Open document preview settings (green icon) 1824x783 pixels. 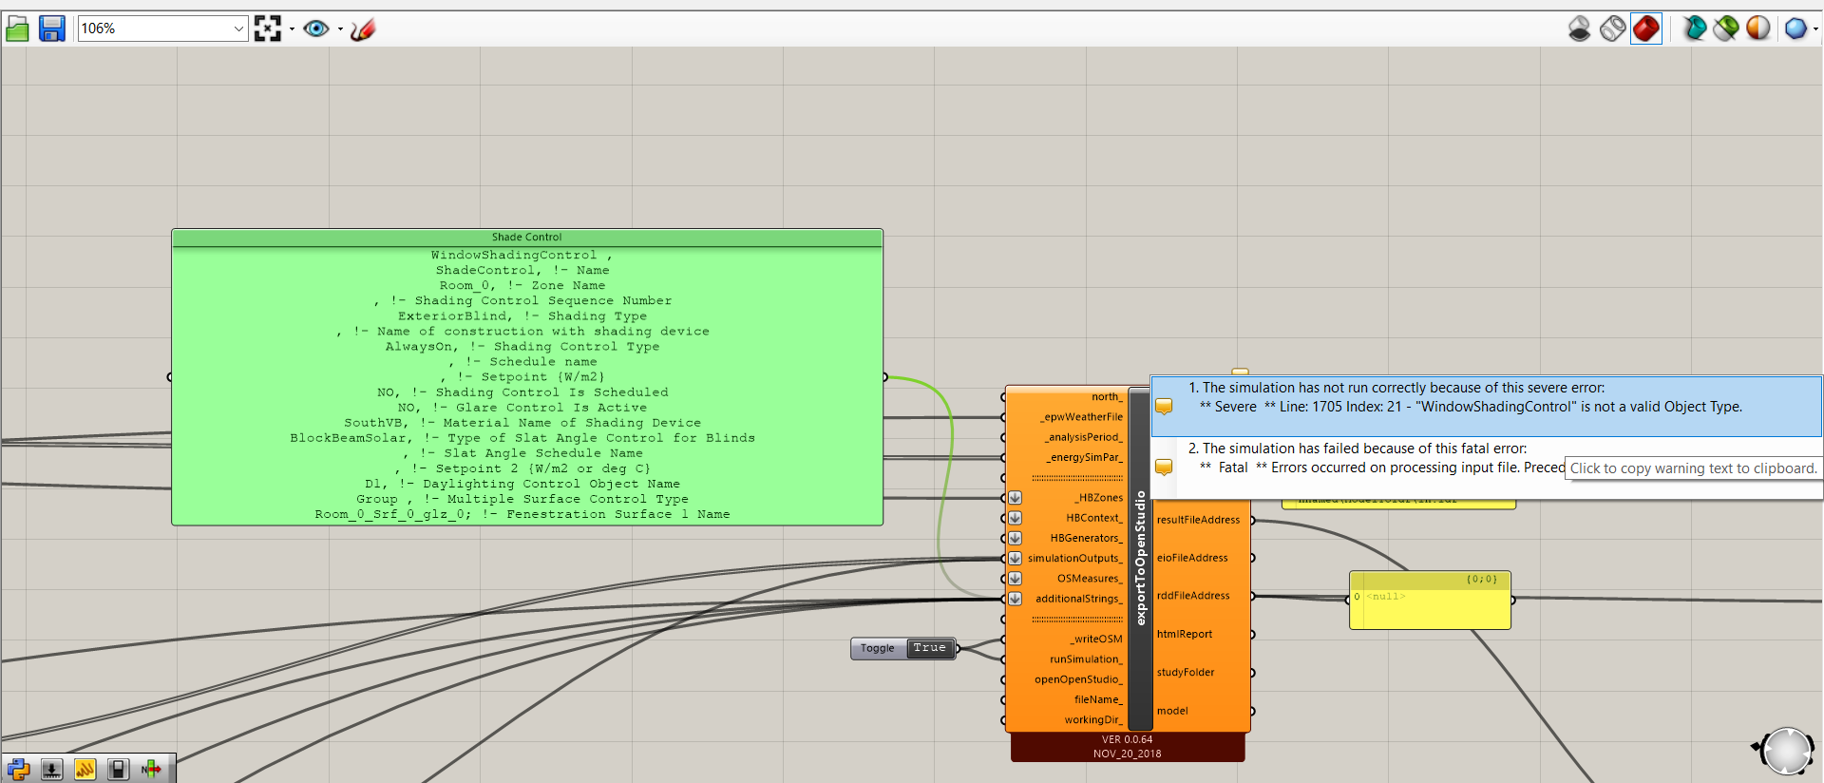(1726, 29)
